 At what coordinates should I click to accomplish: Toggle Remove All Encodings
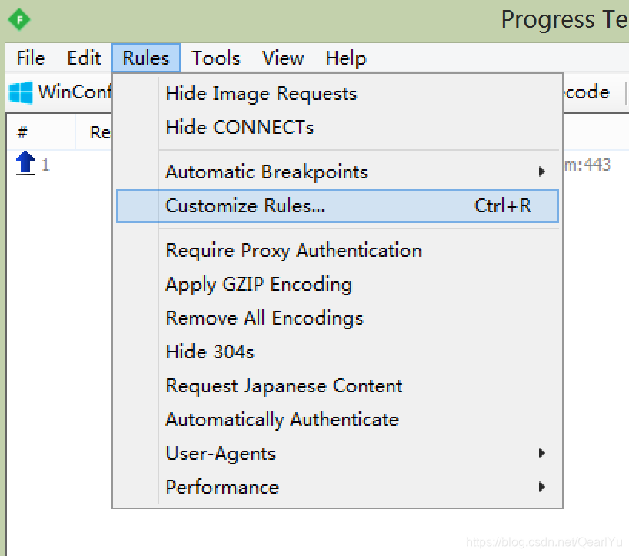pyautogui.click(x=338, y=318)
